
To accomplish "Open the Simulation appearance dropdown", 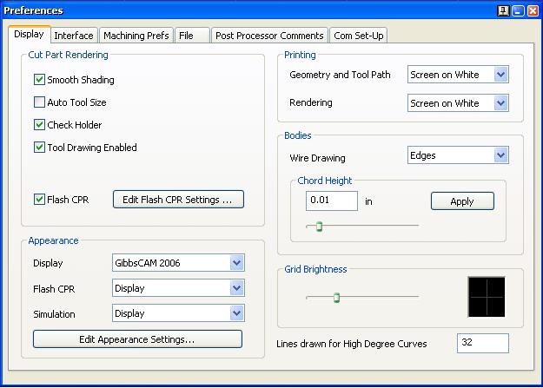I will (178, 313).
